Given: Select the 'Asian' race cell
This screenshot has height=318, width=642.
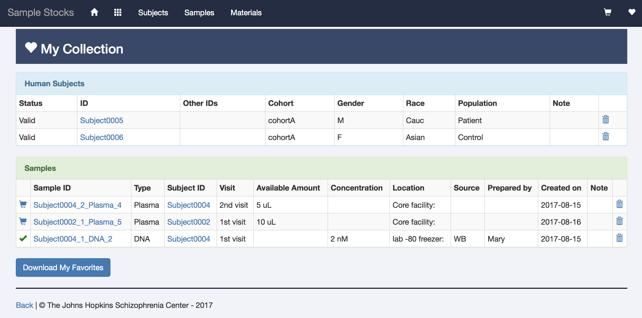Looking at the screenshot, I should 429,137.
